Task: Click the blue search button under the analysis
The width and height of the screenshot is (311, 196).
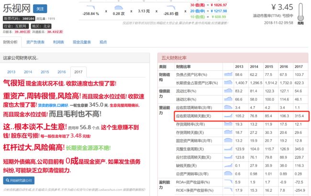Action: (x=19, y=180)
